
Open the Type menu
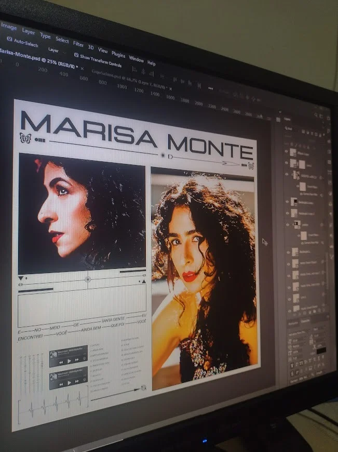(45, 36)
